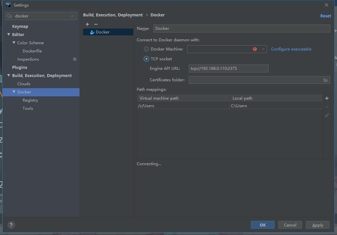Click the Docker Machine error indicator

[x=255, y=49]
